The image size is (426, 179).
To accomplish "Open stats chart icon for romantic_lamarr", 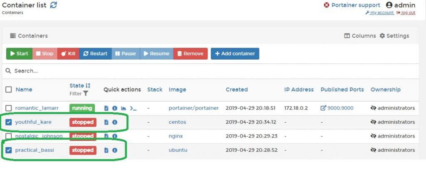I will (x=124, y=108).
